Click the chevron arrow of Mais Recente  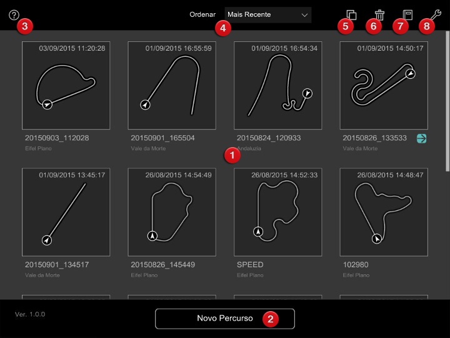pos(304,14)
